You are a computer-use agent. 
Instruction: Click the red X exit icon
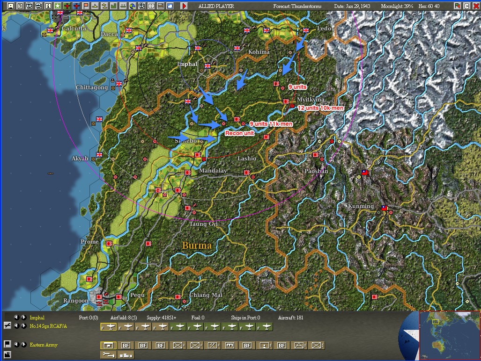pos(476,6)
